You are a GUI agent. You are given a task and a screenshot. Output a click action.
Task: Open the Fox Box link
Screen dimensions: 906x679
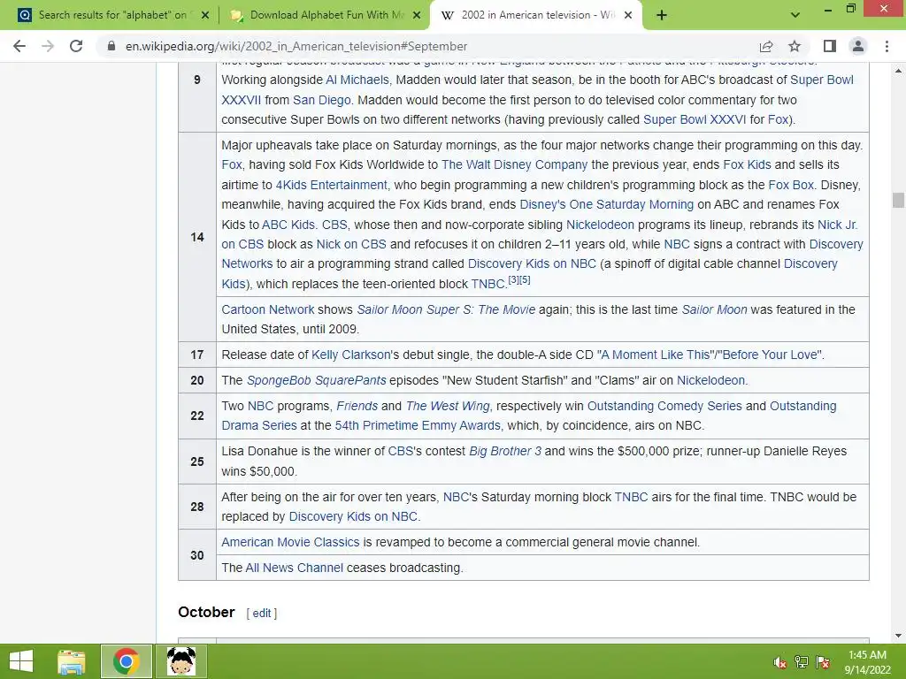click(x=791, y=185)
